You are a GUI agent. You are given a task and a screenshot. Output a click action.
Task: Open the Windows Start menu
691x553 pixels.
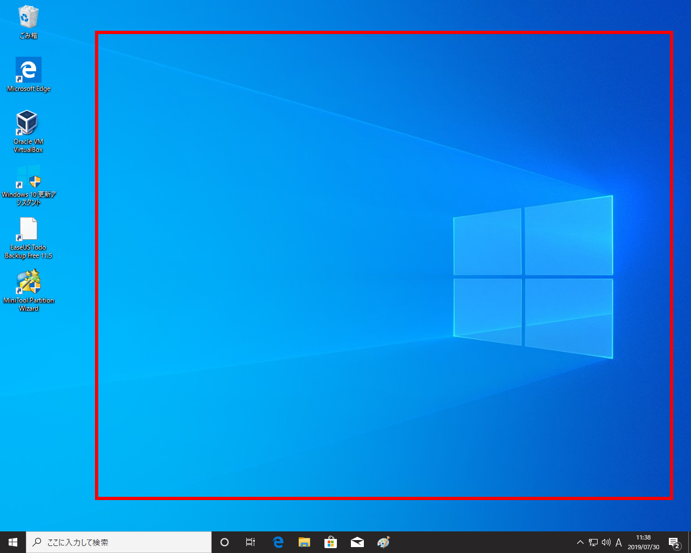coord(13,542)
